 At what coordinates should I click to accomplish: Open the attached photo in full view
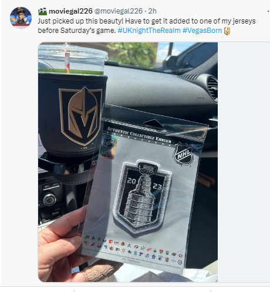[x=128, y=162]
